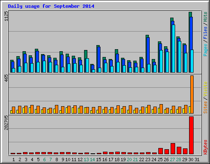Click the green day 28 x-axis label
The image size is (210, 164).
tap(178, 159)
